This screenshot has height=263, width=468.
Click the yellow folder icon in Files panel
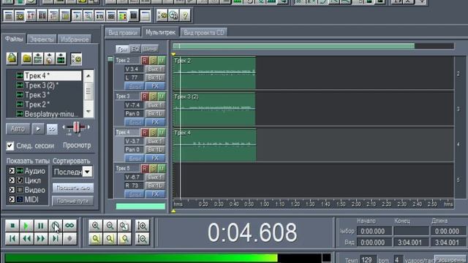(26, 58)
